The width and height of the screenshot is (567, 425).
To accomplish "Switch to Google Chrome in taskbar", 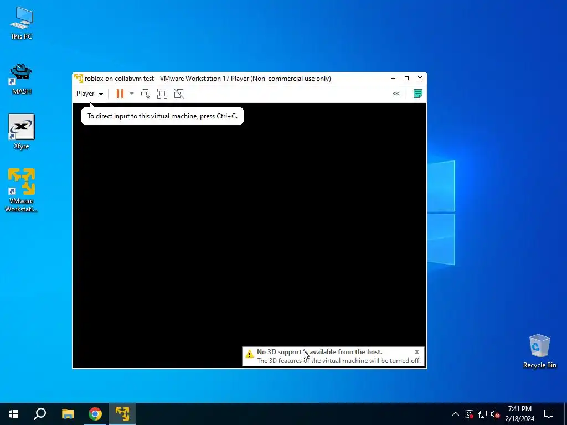I will (95, 414).
